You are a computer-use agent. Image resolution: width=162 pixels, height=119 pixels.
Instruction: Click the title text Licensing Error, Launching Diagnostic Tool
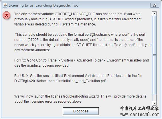44,5
